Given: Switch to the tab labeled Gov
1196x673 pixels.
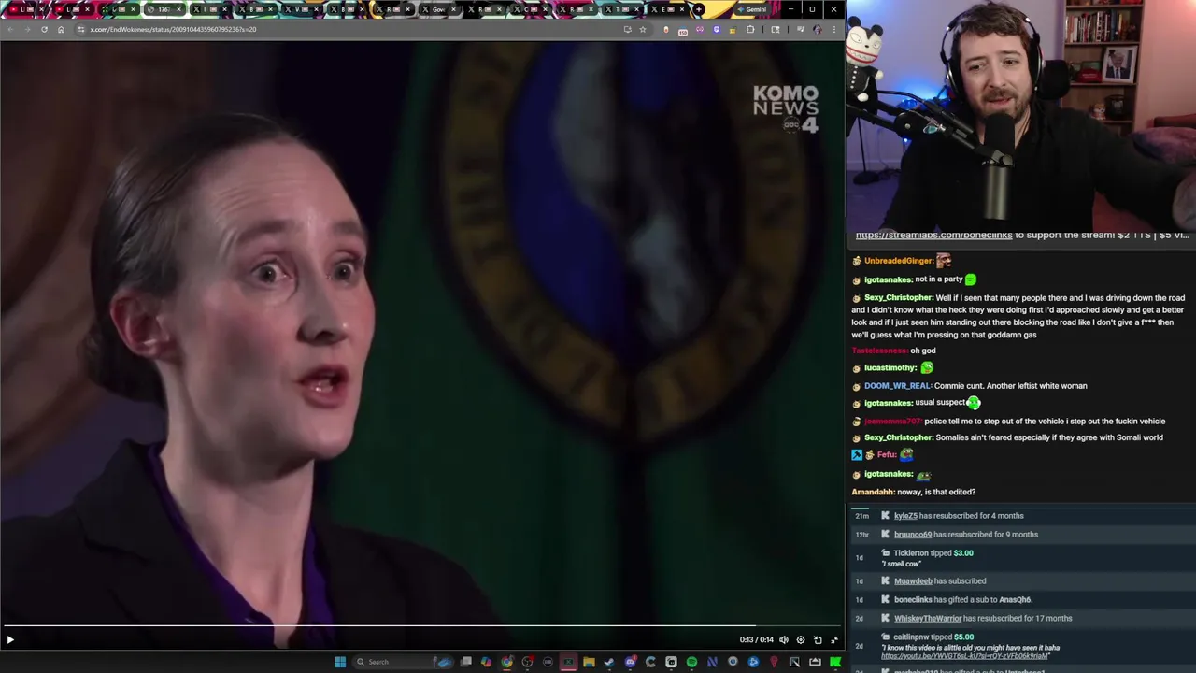Looking at the screenshot, I should [437, 9].
